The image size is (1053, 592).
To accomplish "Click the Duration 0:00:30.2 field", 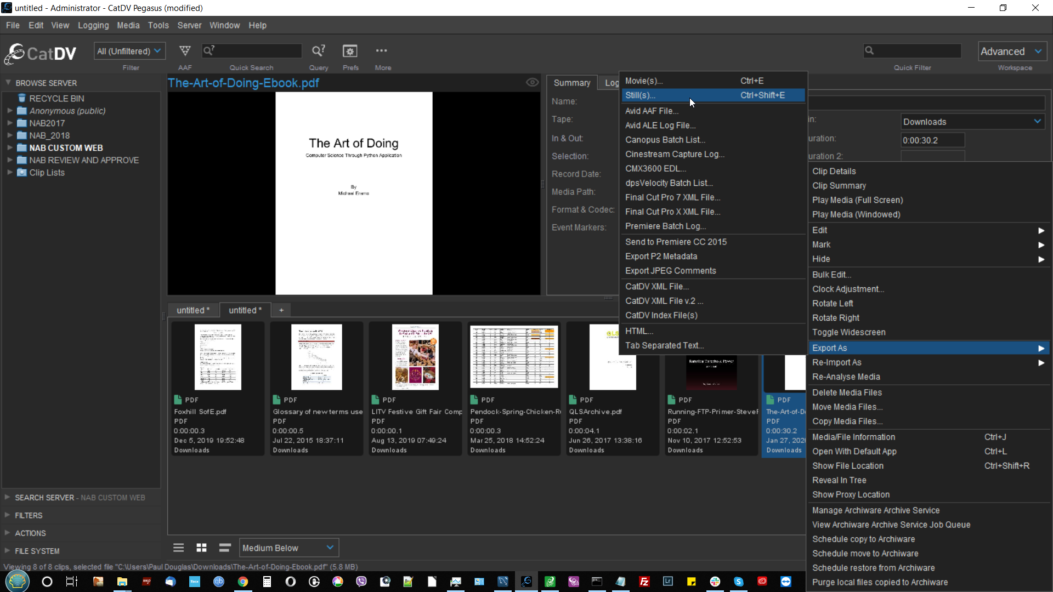I will click(932, 140).
